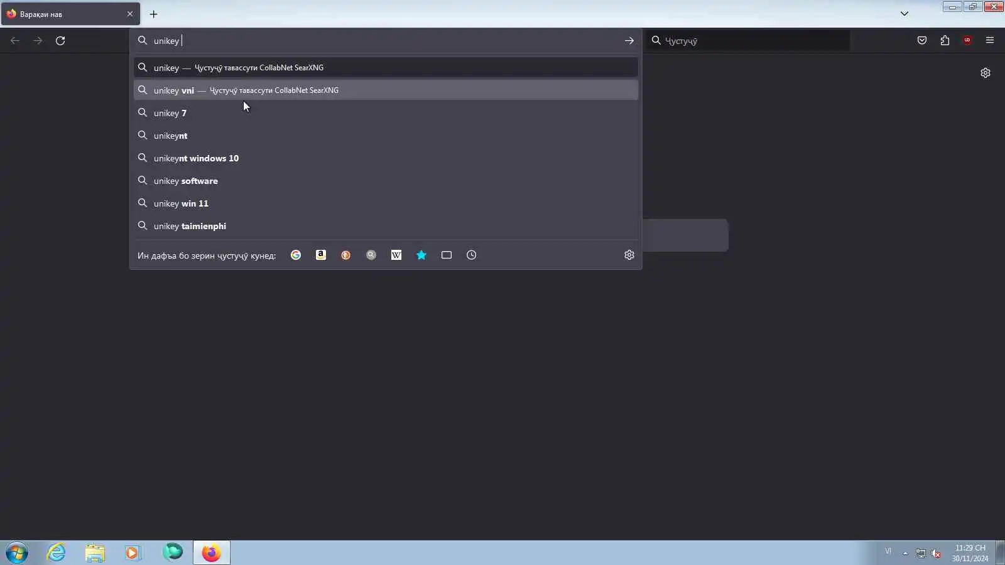Image resolution: width=1005 pixels, height=565 pixels.
Task: Search with Google one-off engine
Action: tap(296, 255)
